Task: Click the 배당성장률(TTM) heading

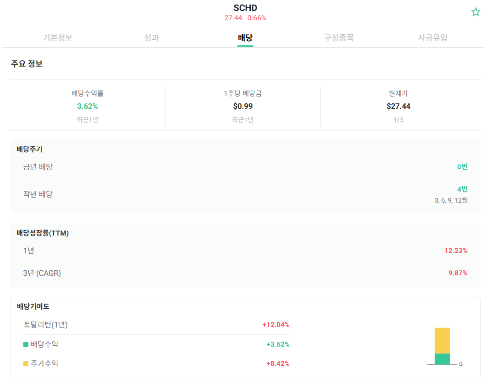Action: pyautogui.click(x=43, y=233)
